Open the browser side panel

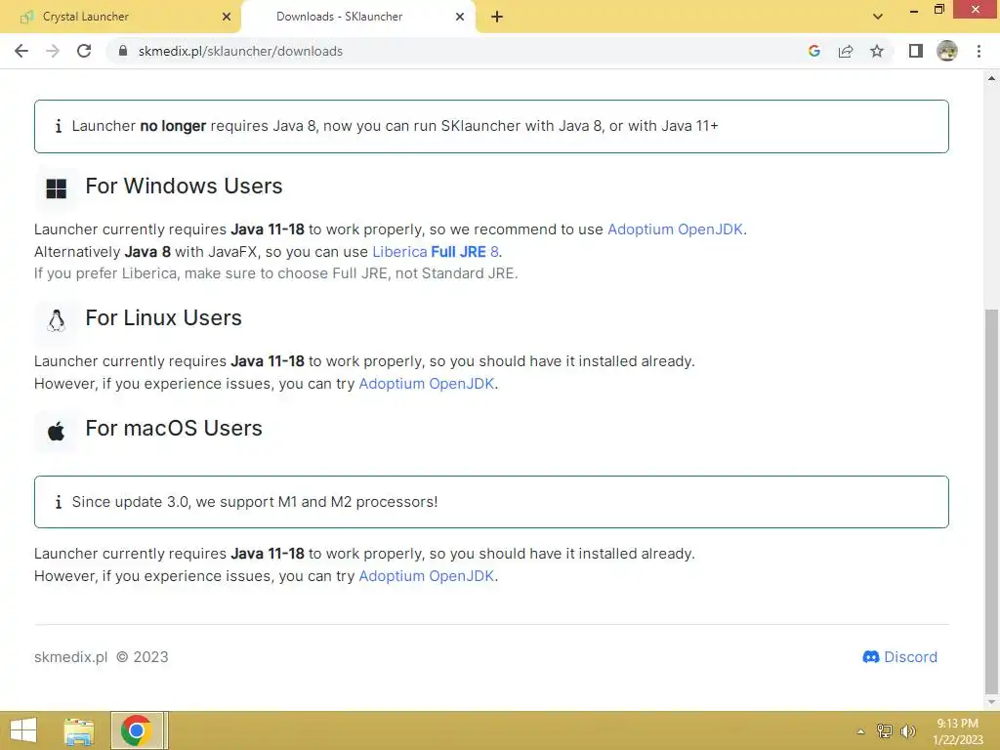[916, 51]
